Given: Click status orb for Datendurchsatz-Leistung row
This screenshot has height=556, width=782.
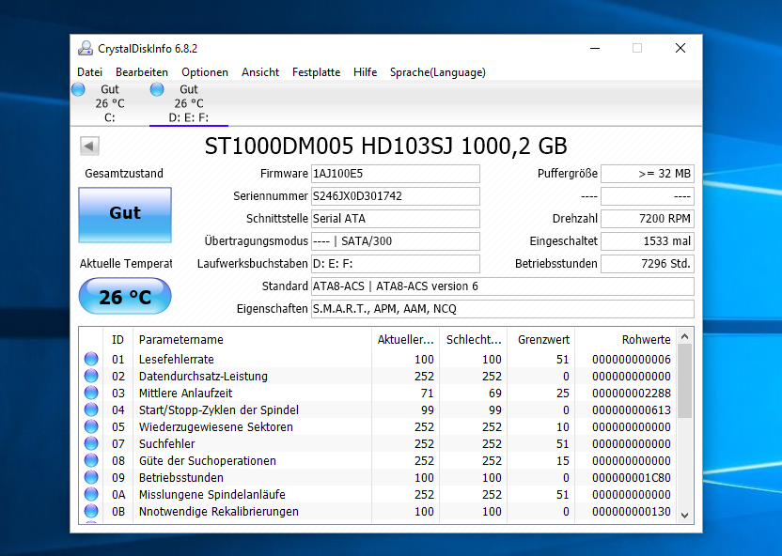Looking at the screenshot, I should 91,376.
